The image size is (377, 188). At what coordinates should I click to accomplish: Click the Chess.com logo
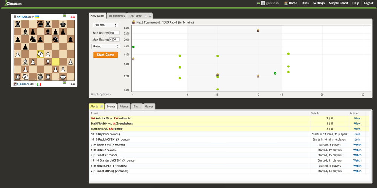point(13,3)
